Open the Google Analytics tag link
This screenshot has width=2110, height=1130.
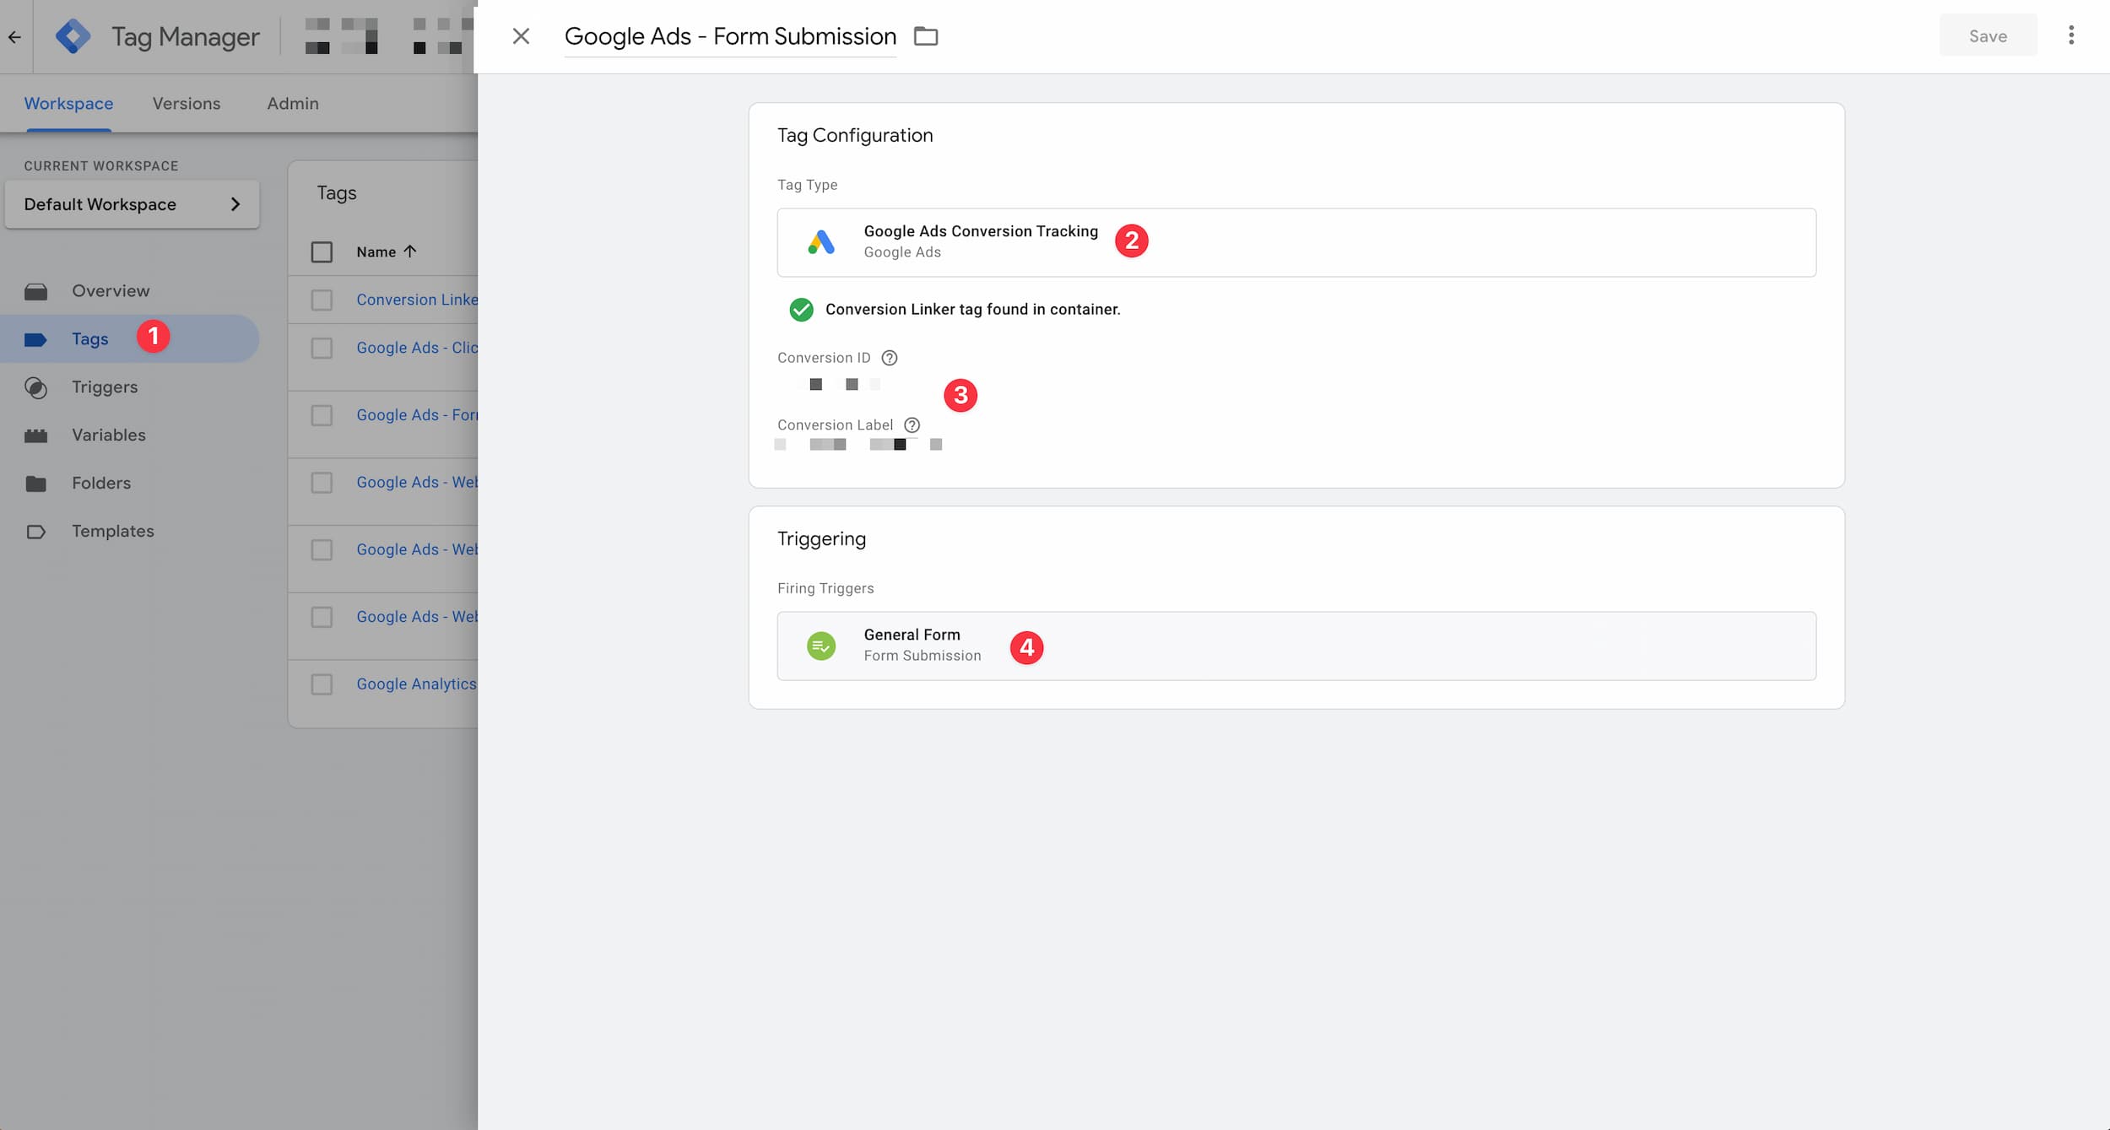pos(417,684)
